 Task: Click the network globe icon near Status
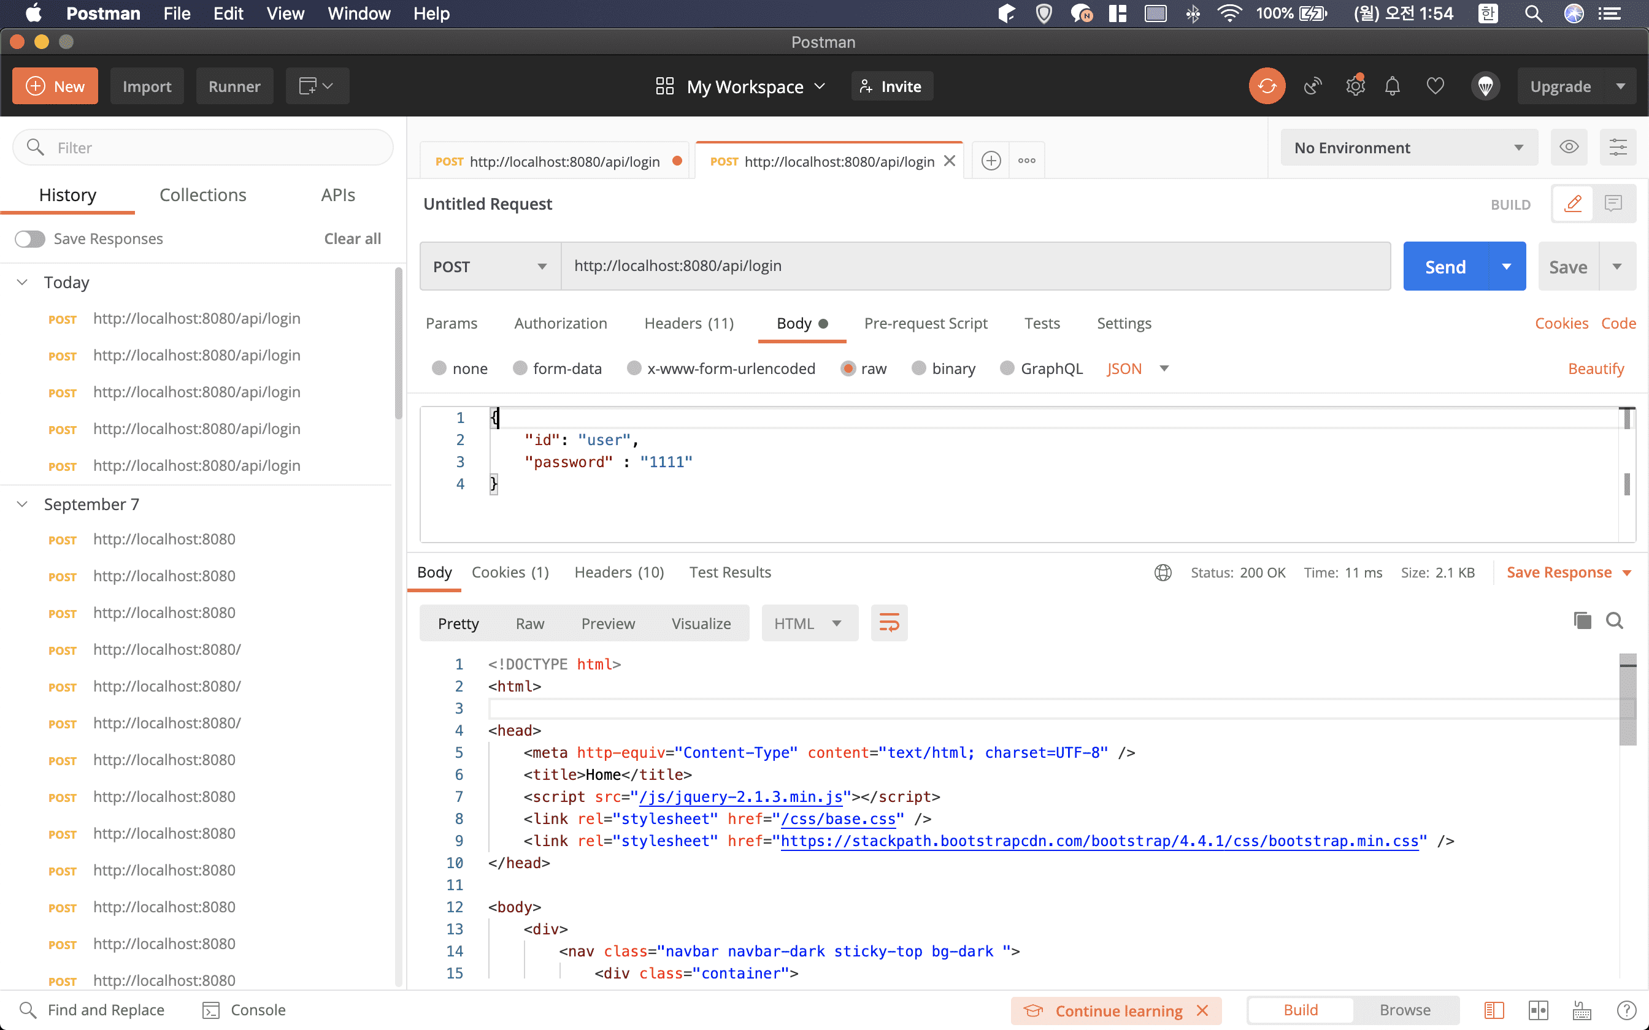point(1163,572)
